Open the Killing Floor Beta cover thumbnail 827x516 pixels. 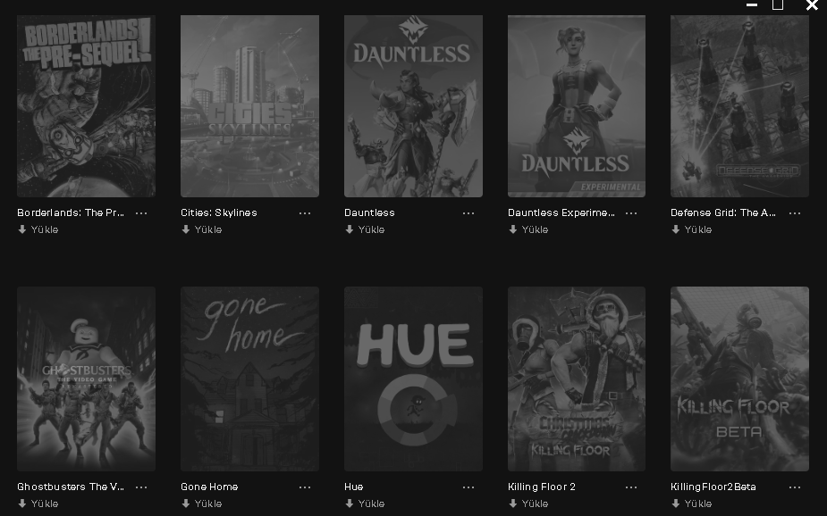pos(739,379)
